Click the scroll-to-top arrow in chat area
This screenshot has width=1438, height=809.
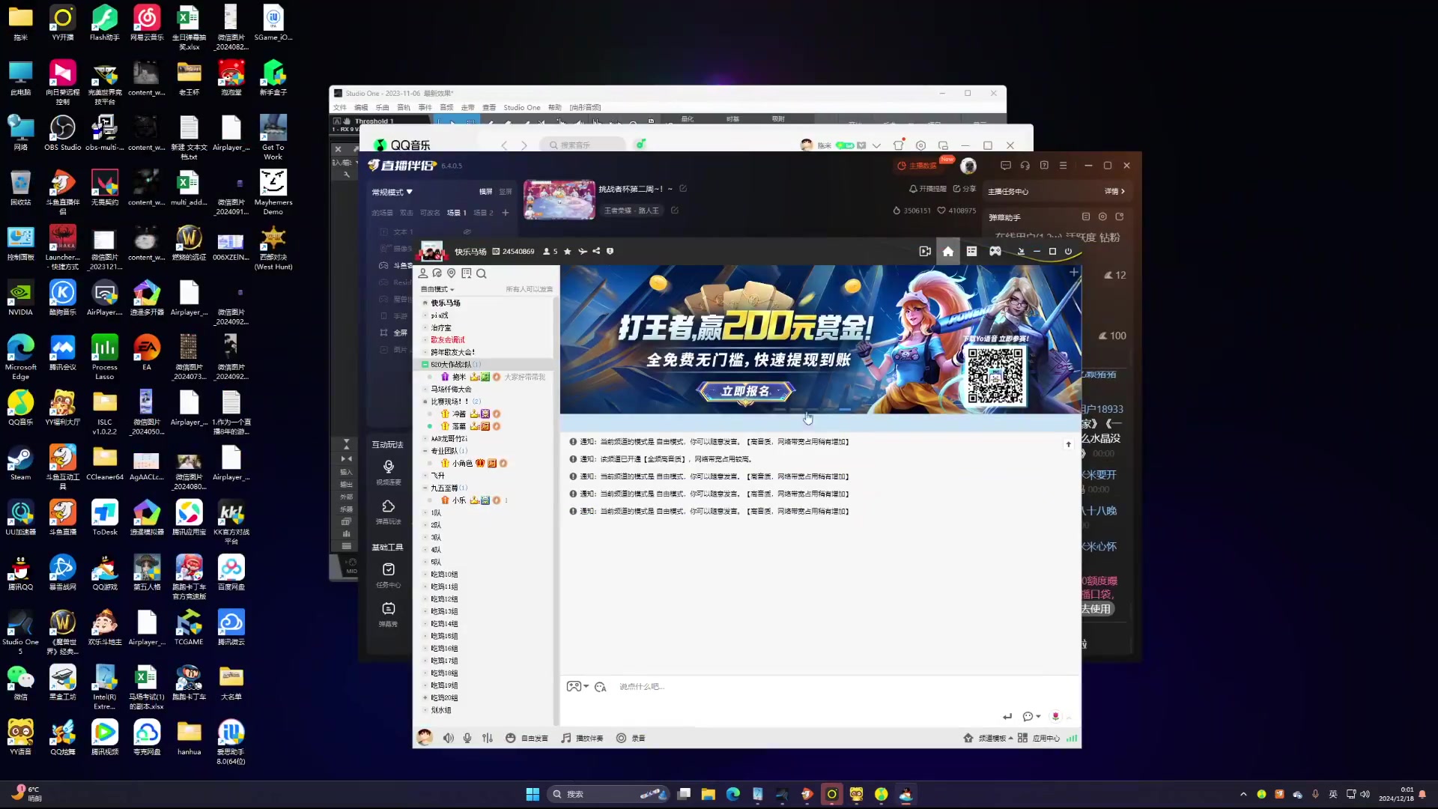click(1069, 445)
